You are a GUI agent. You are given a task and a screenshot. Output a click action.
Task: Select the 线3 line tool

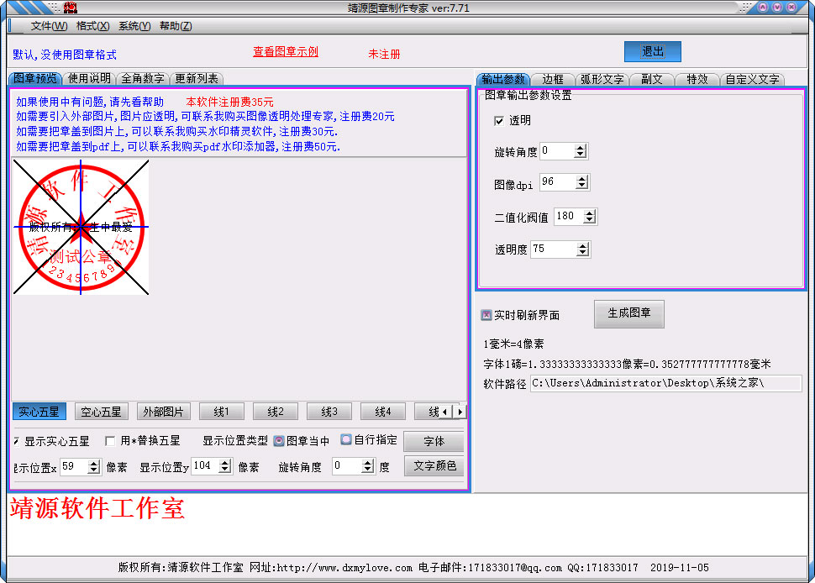329,411
